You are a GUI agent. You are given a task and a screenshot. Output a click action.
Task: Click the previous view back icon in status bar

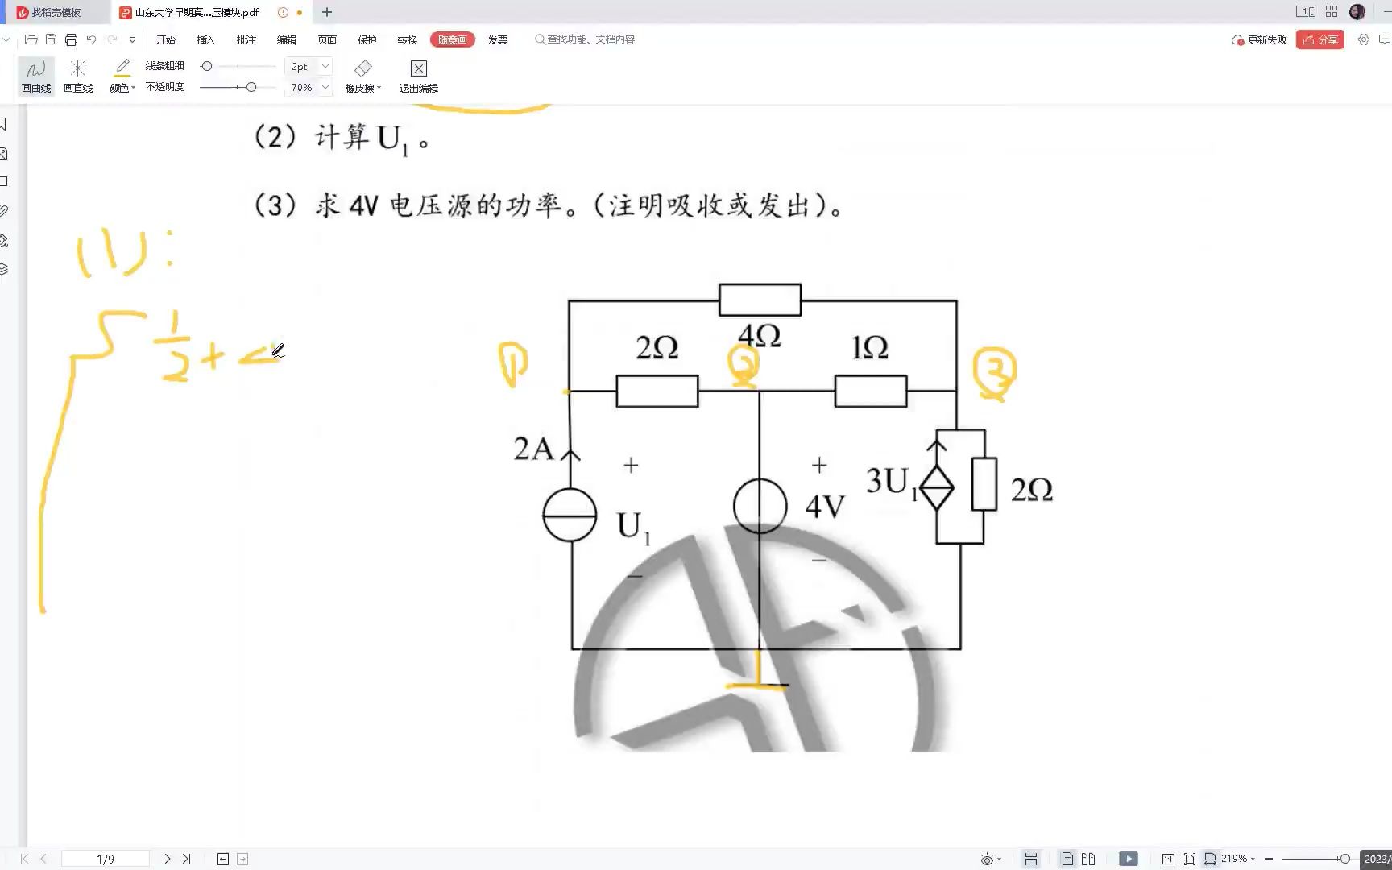(223, 859)
